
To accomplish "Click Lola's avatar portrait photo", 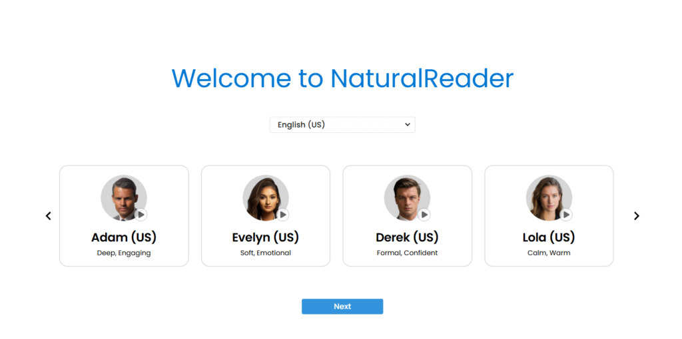I will click(547, 197).
